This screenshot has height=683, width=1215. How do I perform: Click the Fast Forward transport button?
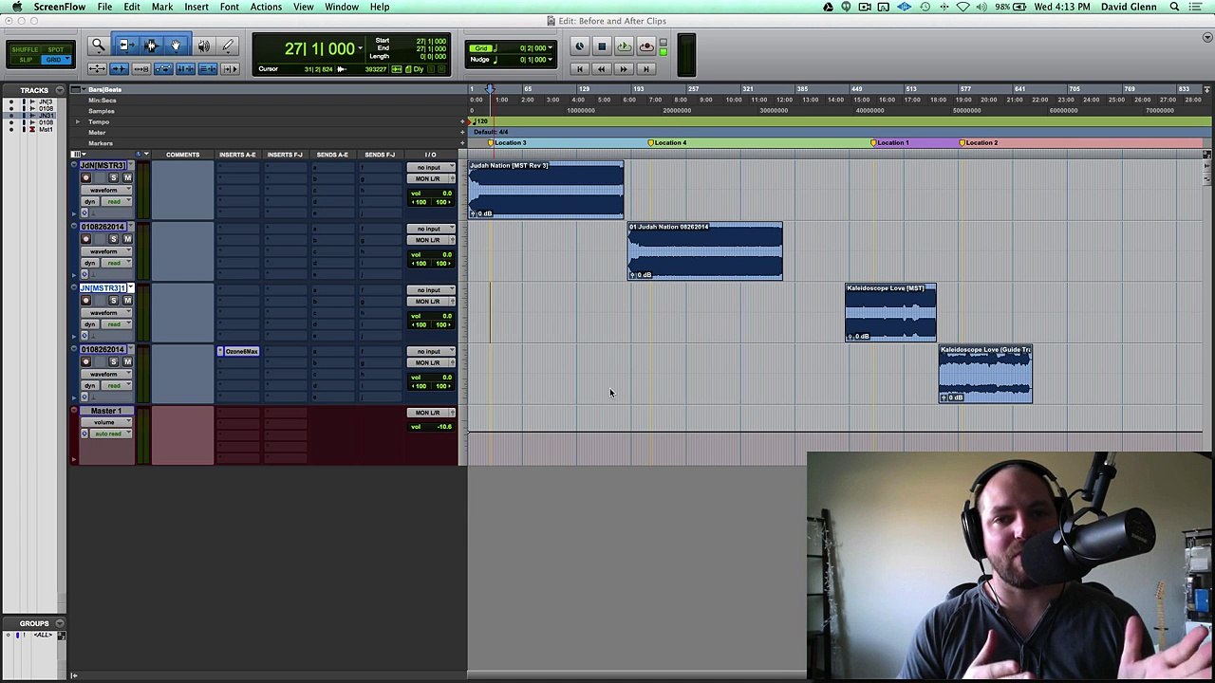[x=624, y=69]
